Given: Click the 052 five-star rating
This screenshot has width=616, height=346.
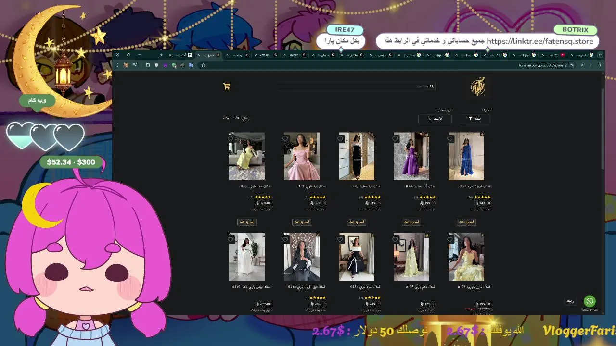Looking at the screenshot, I should pos(482,197).
